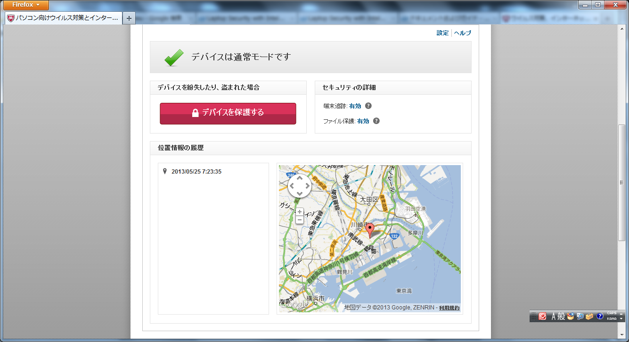The height and width of the screenshot is (342, 629).
Task: Click the green checkmark status icon
Action: [174, 57]
